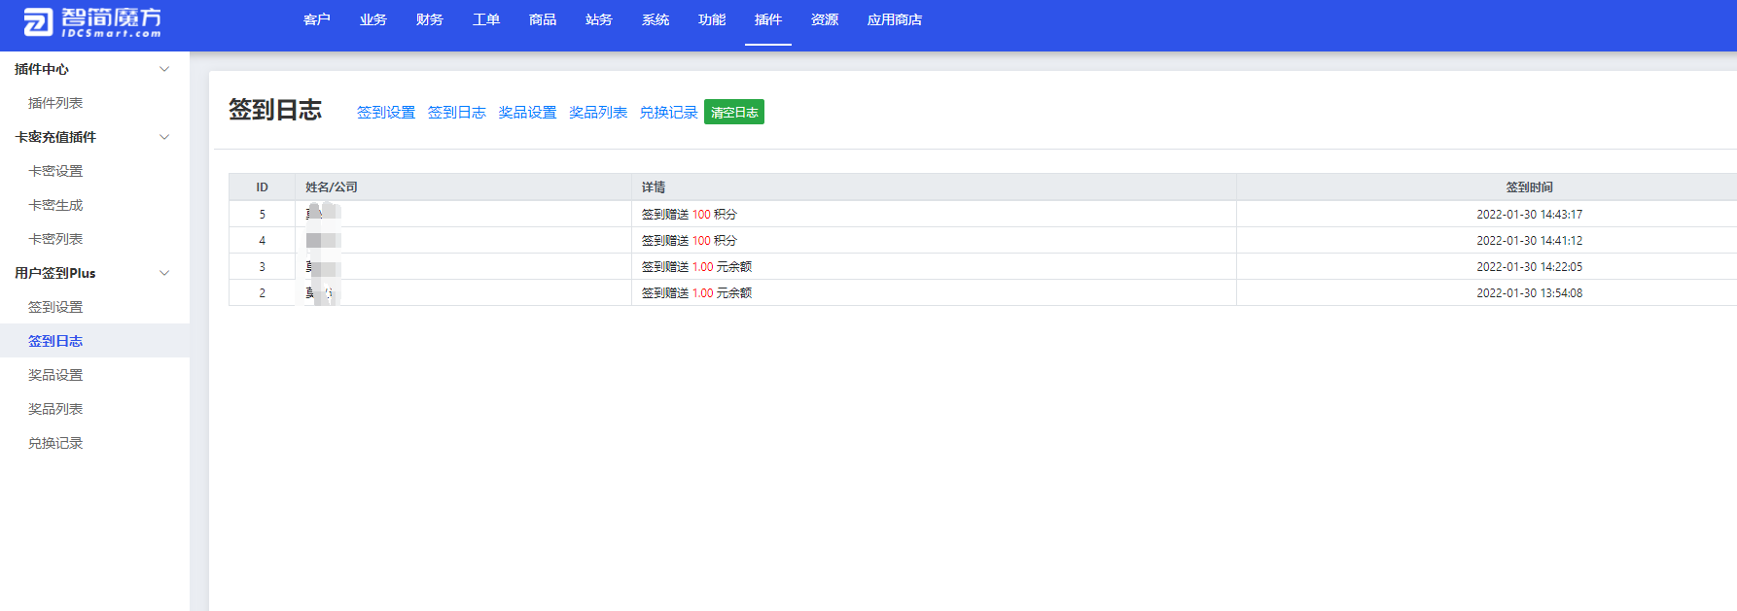Viewport: 1737px width, 611px height.
Task: Open the 插件 top menu
Action: coord(767,20)
